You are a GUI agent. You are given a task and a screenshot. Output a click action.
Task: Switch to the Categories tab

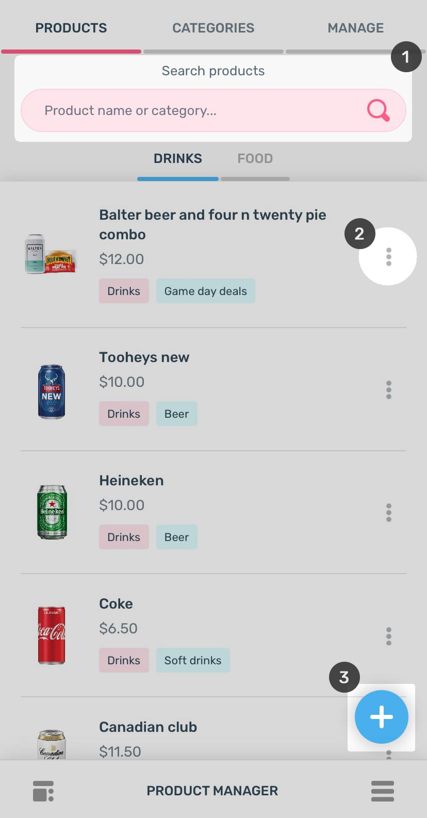pyautogui.click(x=213, y=28)
